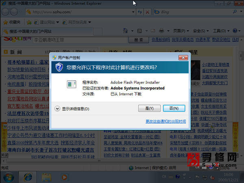Click the IE back navigation button
The height and width of the screenshot is (183, 244).
point(5,12)
